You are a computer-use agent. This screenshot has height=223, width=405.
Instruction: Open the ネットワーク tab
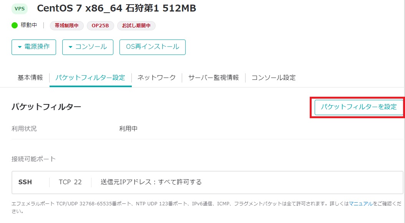point(156,77)
